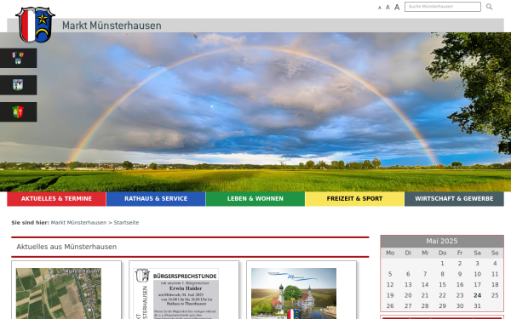Open the second sidebar button with blue-white crest

(x=18, y=85)
